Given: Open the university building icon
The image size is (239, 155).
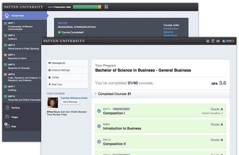Looking at the screenshot, I should [213, 41].
